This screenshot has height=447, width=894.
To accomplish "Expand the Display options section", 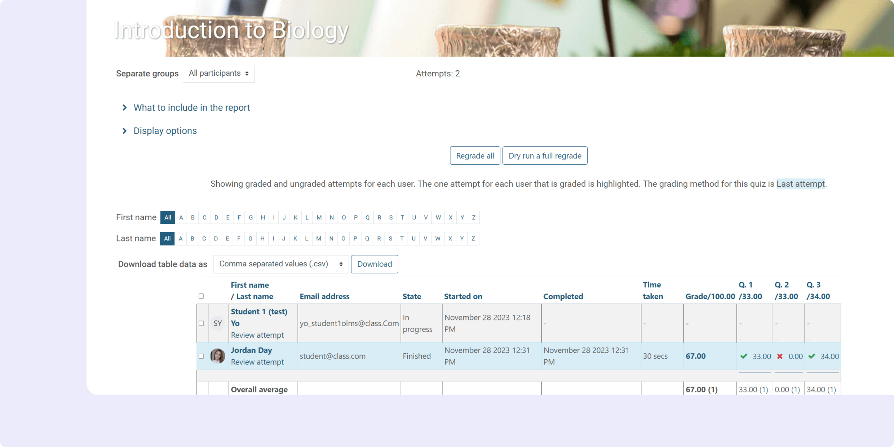I will [x=165, y=130].
